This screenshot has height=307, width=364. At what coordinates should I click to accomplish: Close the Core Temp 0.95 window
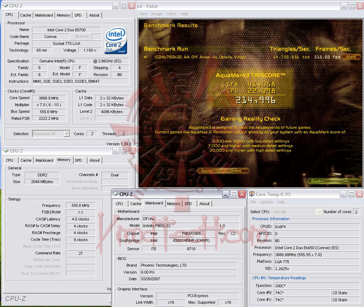click(x=359, y=194)
